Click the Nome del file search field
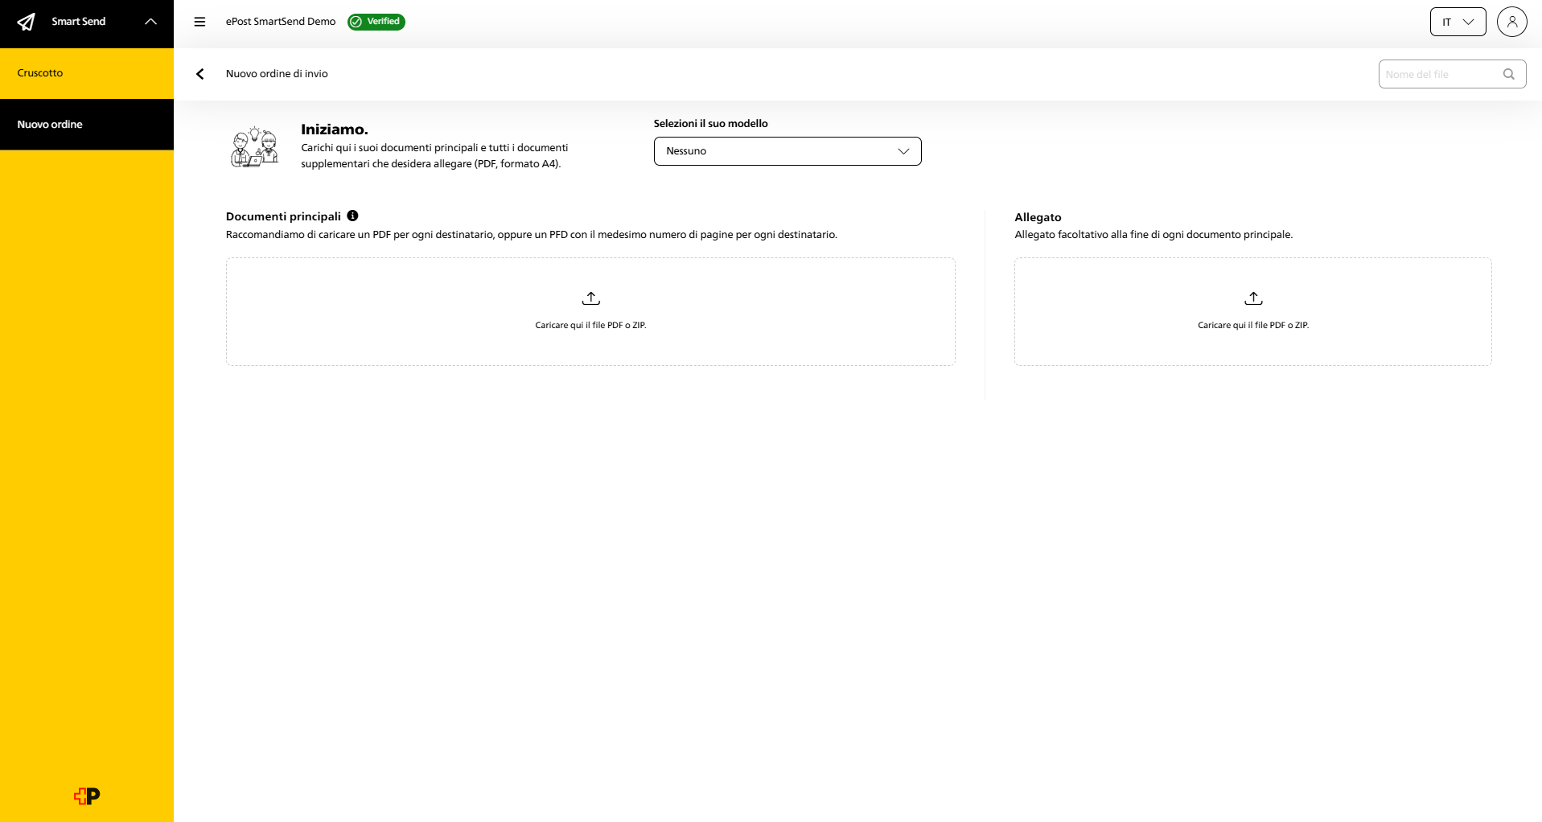The image size is (1542, 822). 1440,73
